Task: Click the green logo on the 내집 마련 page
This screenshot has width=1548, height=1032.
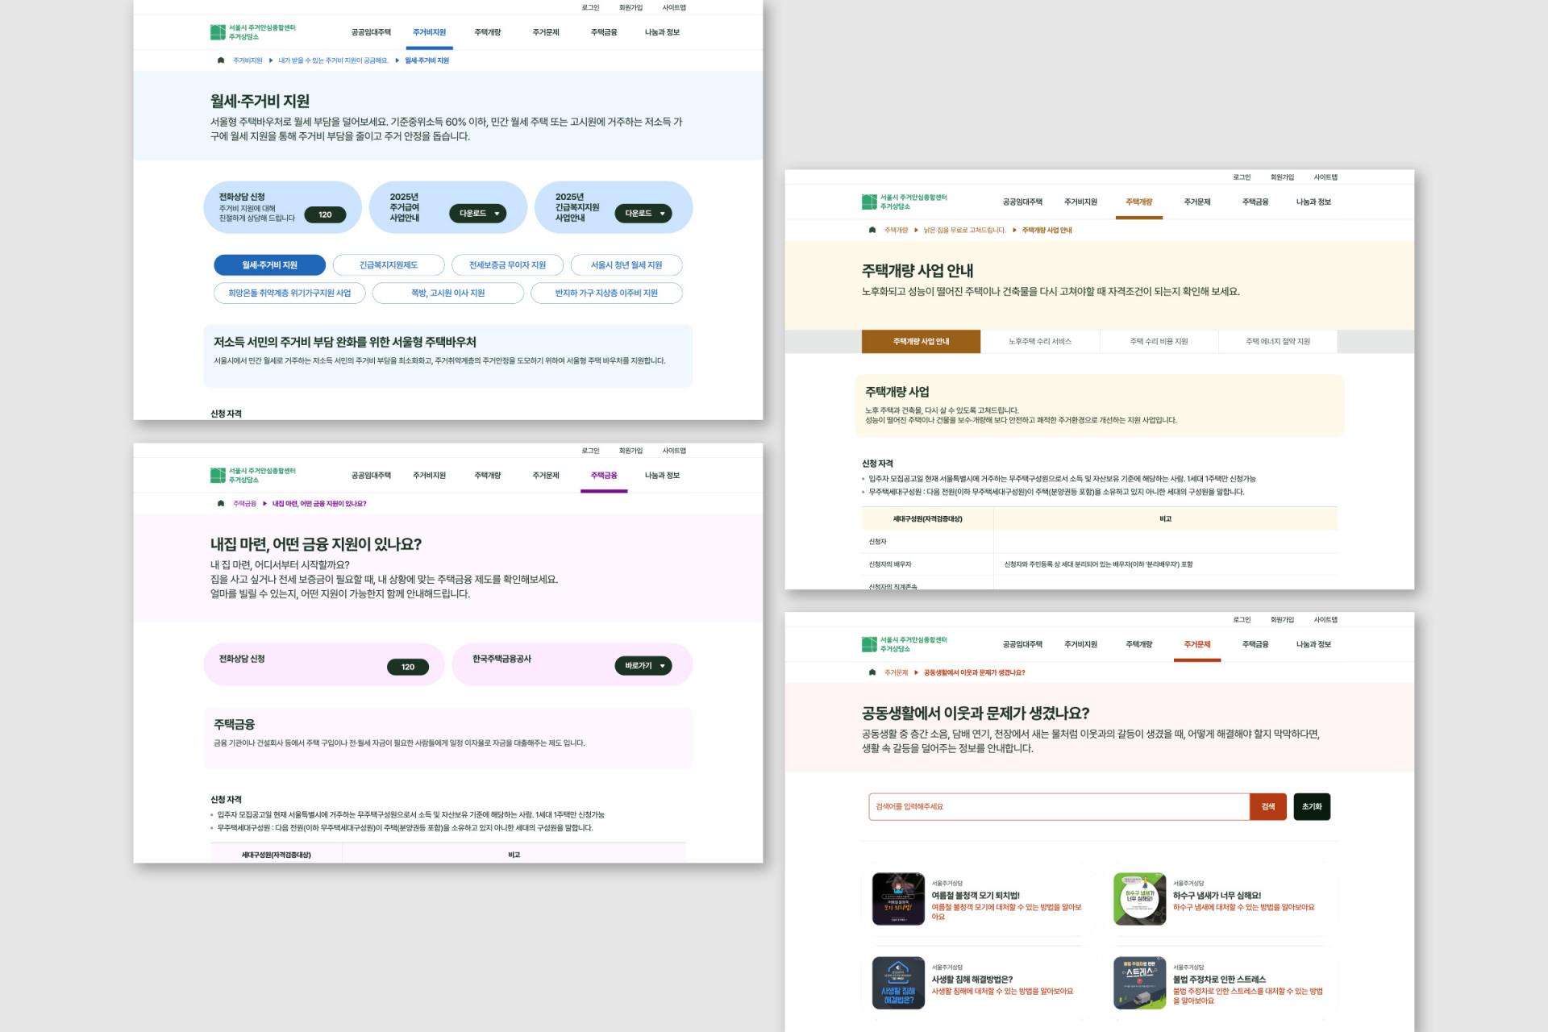Action: (252, 475)
